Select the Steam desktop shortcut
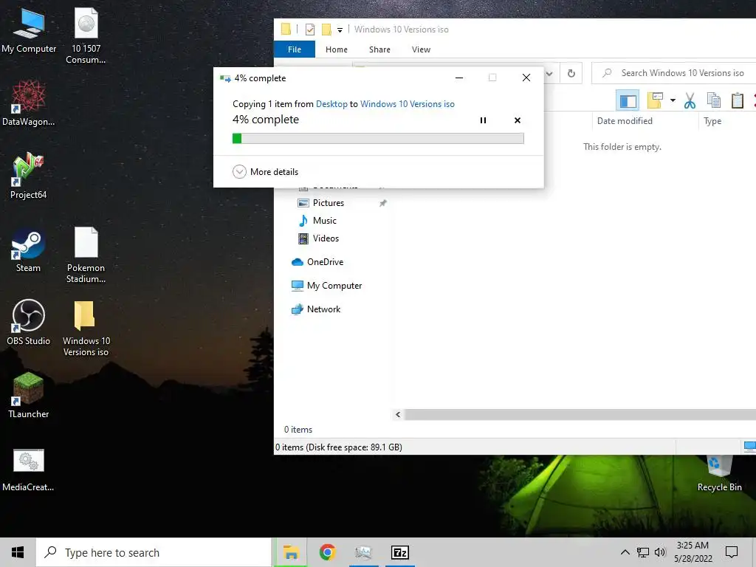The height and width of the screenshot is (567, 756). pyautogui.click(x=29, y=250)
